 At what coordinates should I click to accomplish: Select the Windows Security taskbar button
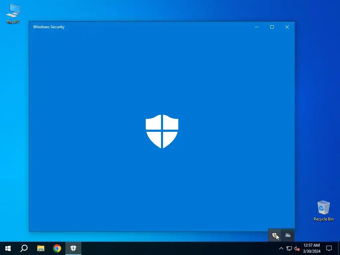pyautogui.click(x=73, y=248)
